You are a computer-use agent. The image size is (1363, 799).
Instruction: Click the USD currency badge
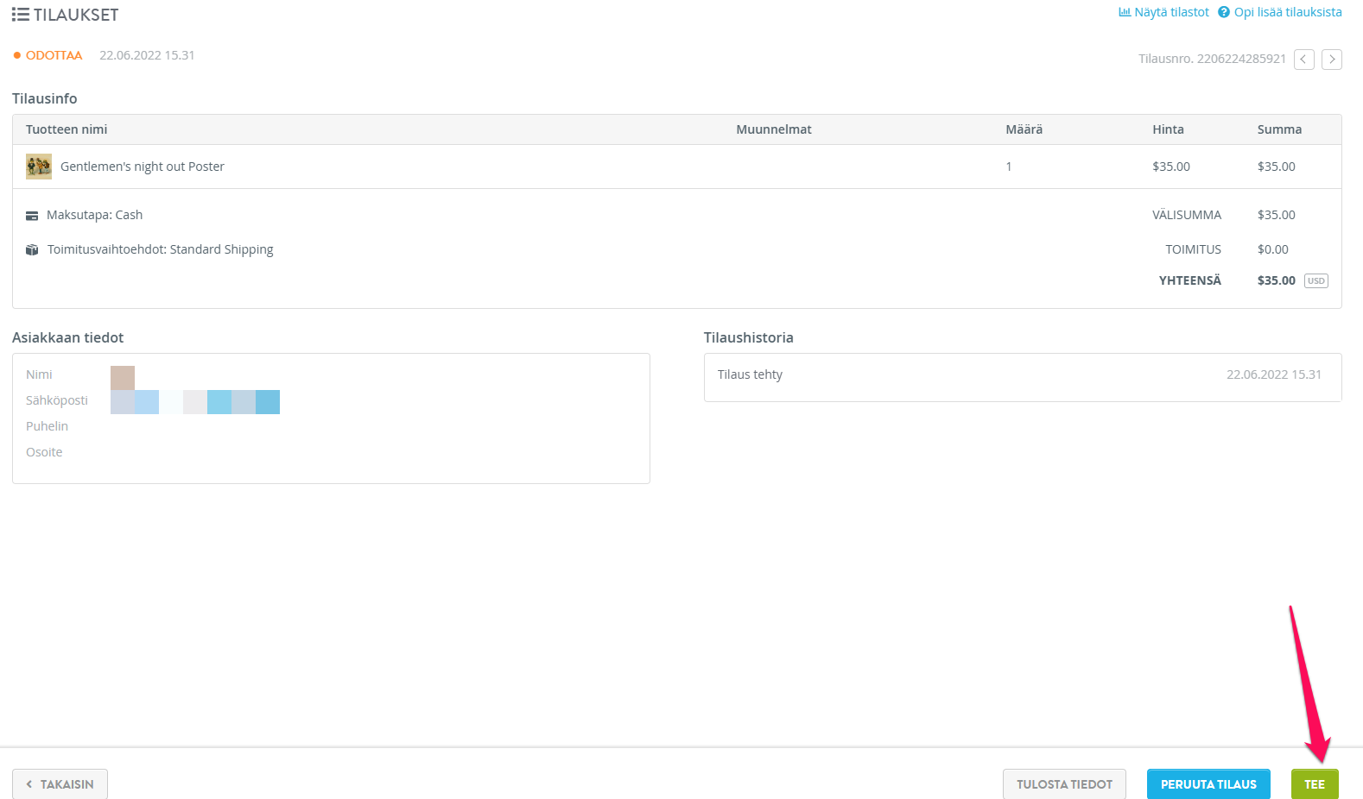click(x=1315, y=281)
